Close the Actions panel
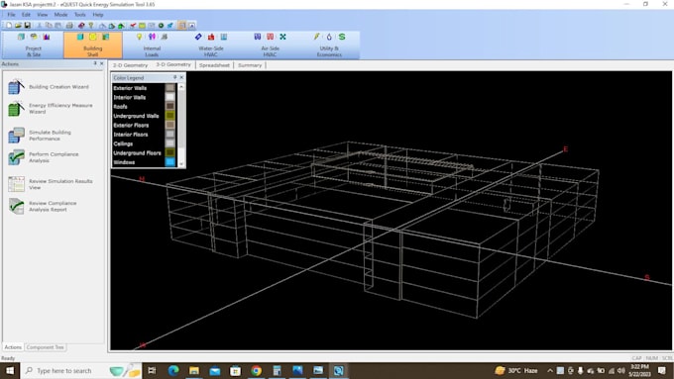 102,63
